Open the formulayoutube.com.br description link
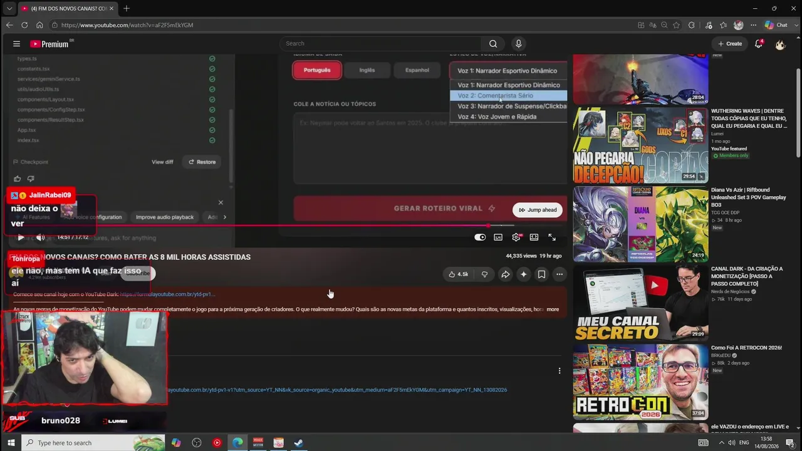The width and height of the screenshot is (802, 451). tap(167, 294)
